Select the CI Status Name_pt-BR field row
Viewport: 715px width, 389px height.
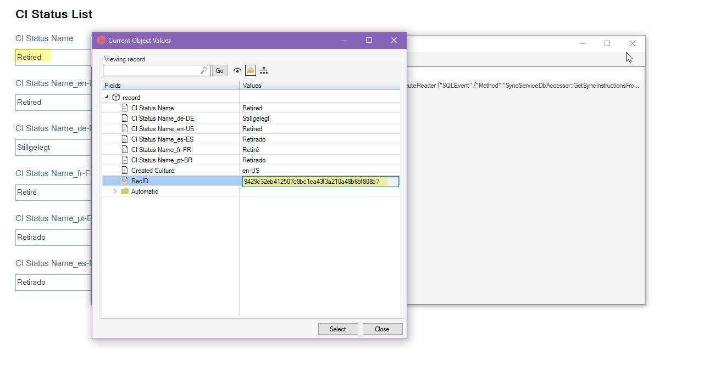tap(162, 160)
